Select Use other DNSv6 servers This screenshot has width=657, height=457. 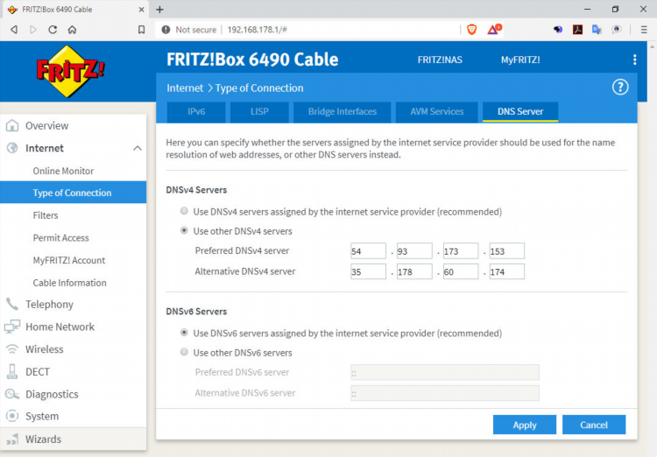pyautogui.click(x=184, y=351)
